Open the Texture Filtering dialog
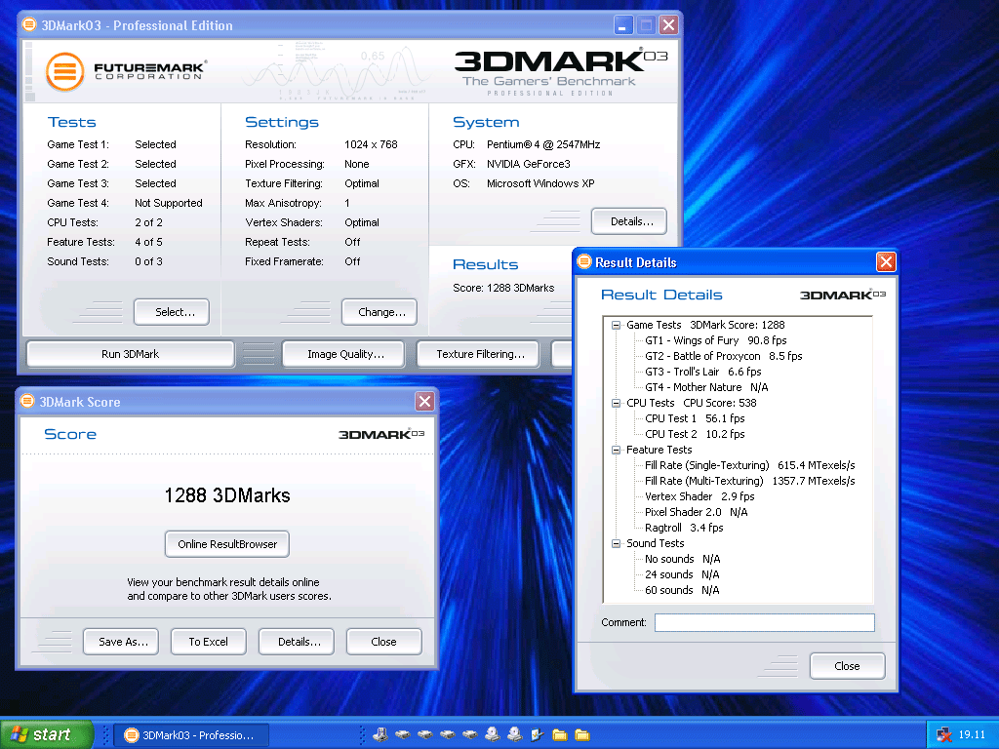Image resolution: width=999 pixels, height=749 pixels. (478, 354)
